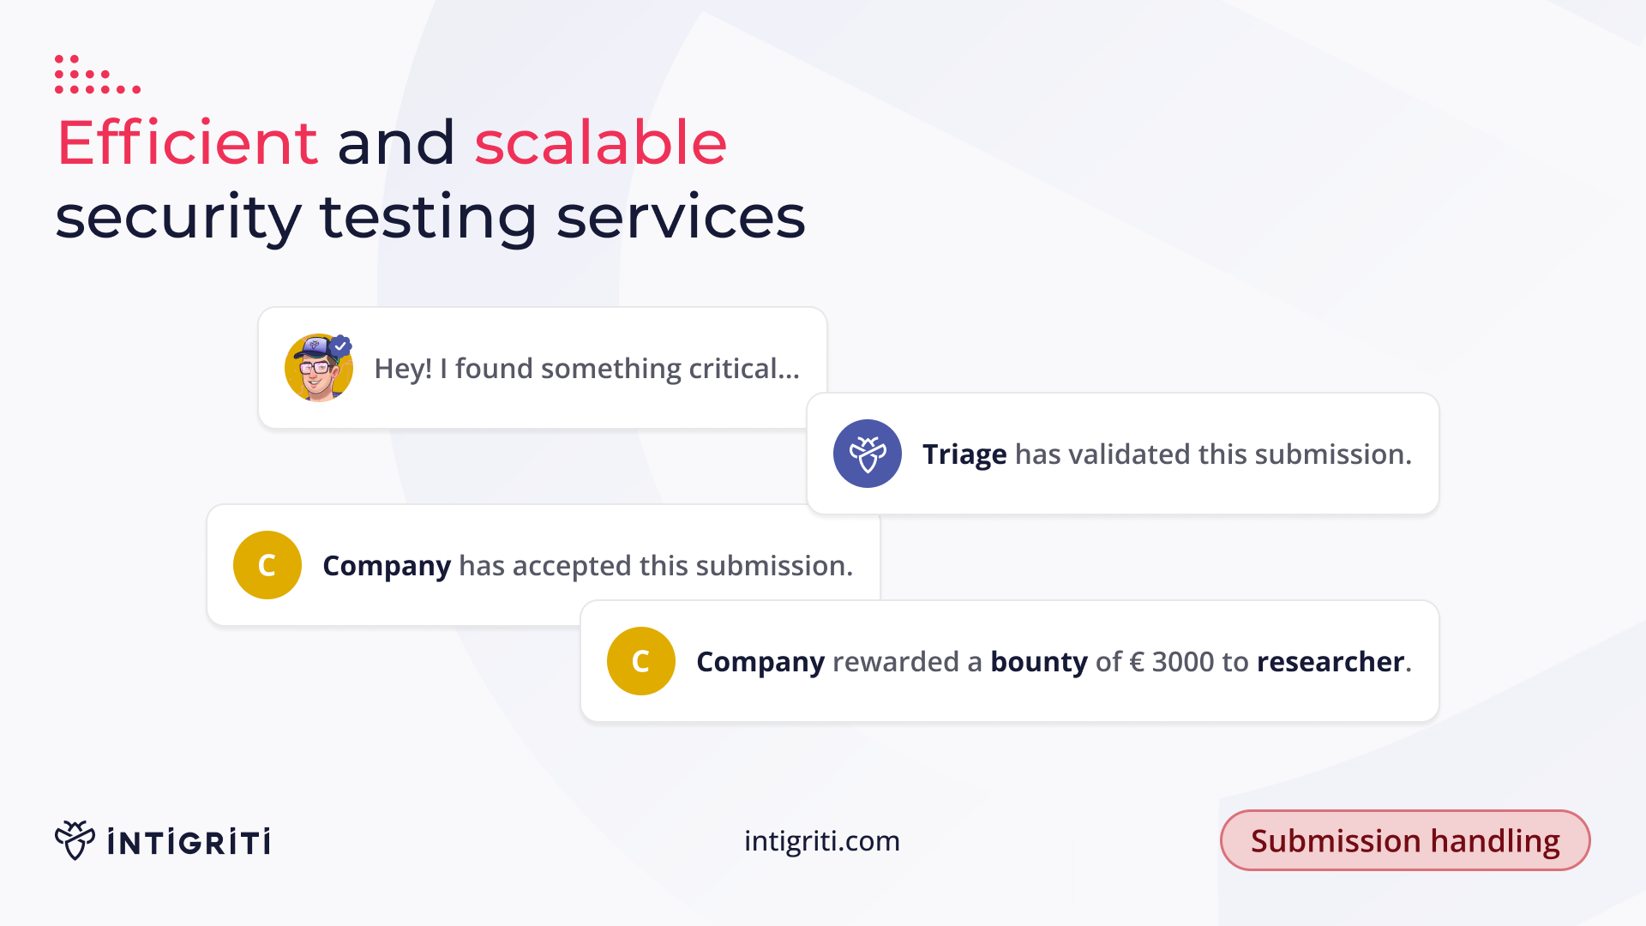The width and height of the screenshot is (1646, 926).
Task: Click the bold "bounty" word
Action: click(x=1038, y=662)
